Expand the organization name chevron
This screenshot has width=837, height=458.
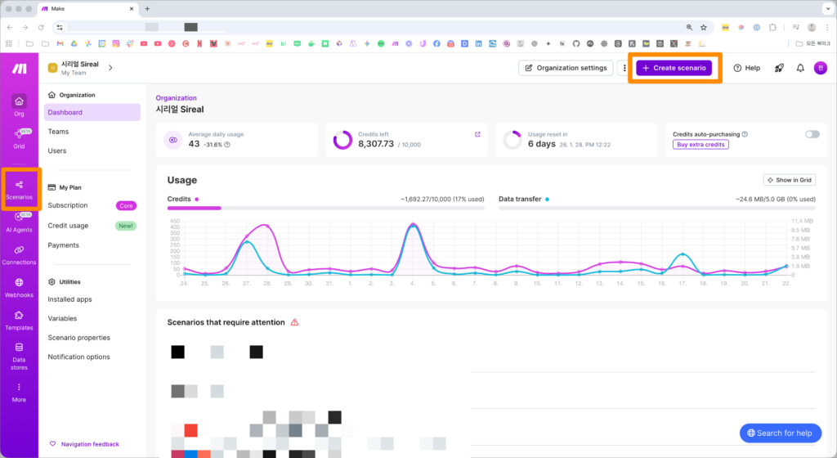click(x=110, y=68)
